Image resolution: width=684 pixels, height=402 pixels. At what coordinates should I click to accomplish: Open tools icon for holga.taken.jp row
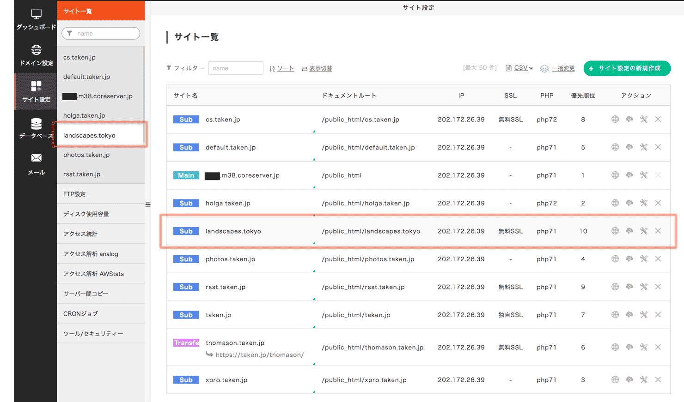pyautogui.click(x=644, y=203)
